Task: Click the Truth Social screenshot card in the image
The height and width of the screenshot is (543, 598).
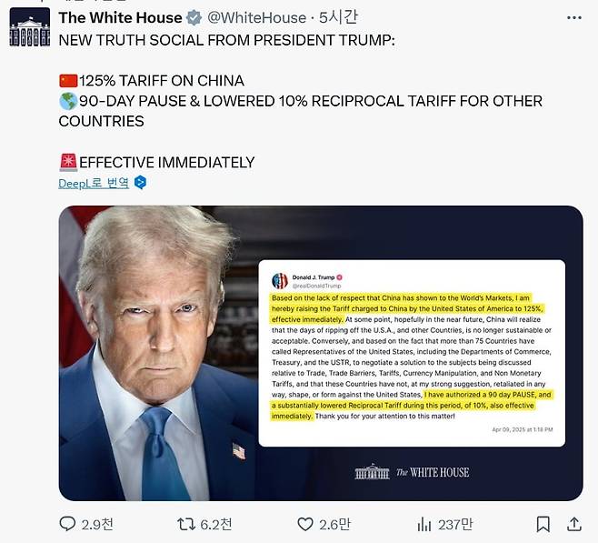Action: pyautogui.click(x=412, y=353)
